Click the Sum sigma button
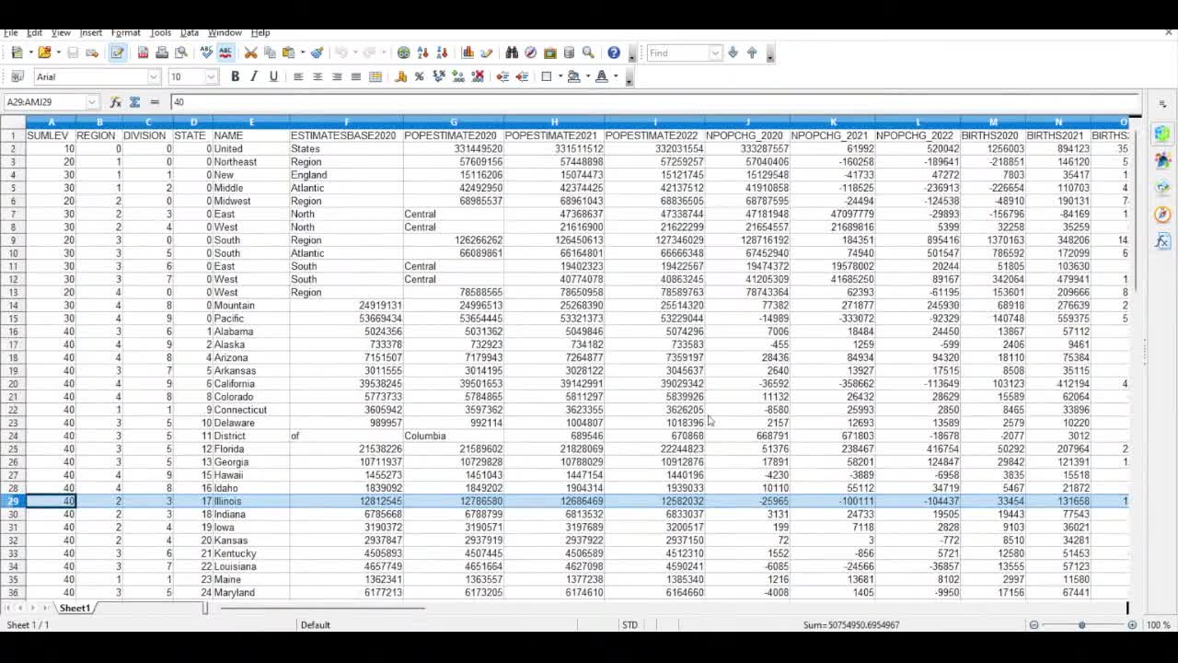The image size is (1178, 663). click(134, 102)
